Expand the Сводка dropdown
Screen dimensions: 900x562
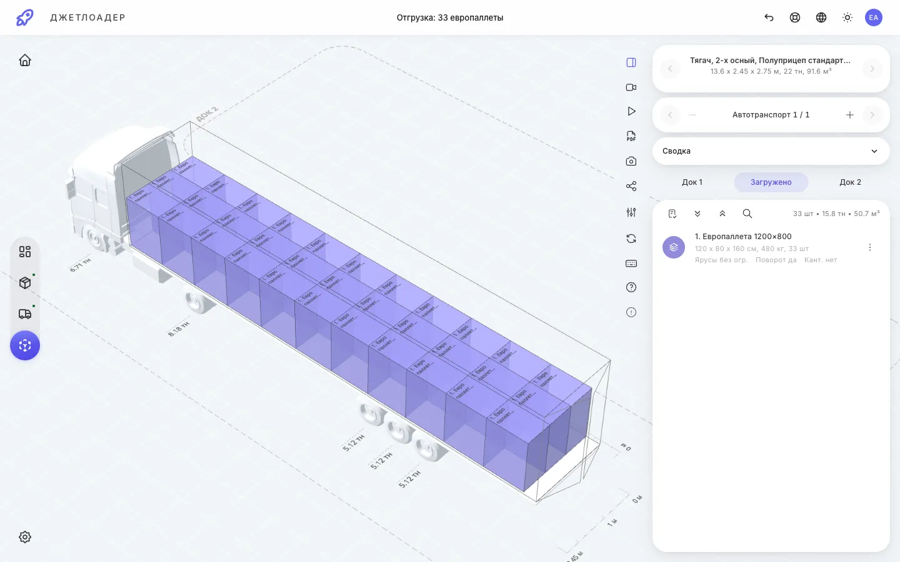click(x=771, y=151)
